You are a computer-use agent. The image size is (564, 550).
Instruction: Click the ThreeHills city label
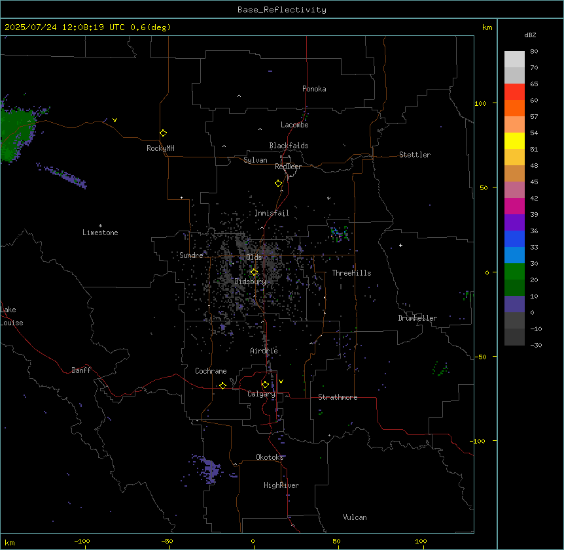pos(351,273)
